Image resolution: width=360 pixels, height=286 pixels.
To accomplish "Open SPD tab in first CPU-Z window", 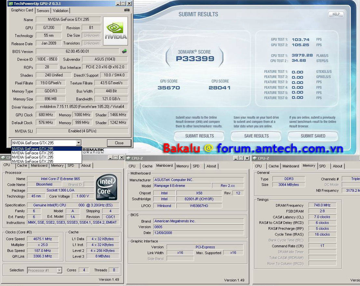I will point(71,165).
